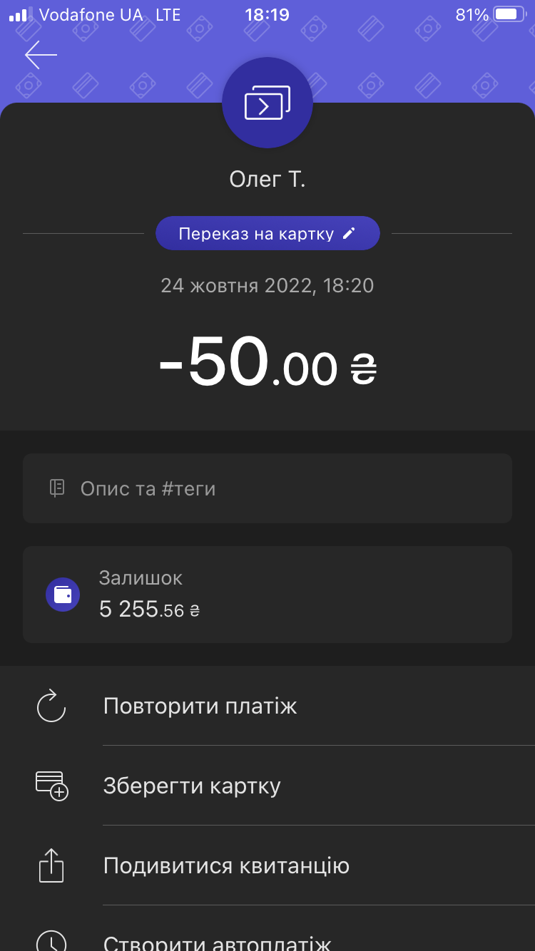The image size is (535, 951).
Task: Tap the clock autopayment icon
Action: [51, 942]
